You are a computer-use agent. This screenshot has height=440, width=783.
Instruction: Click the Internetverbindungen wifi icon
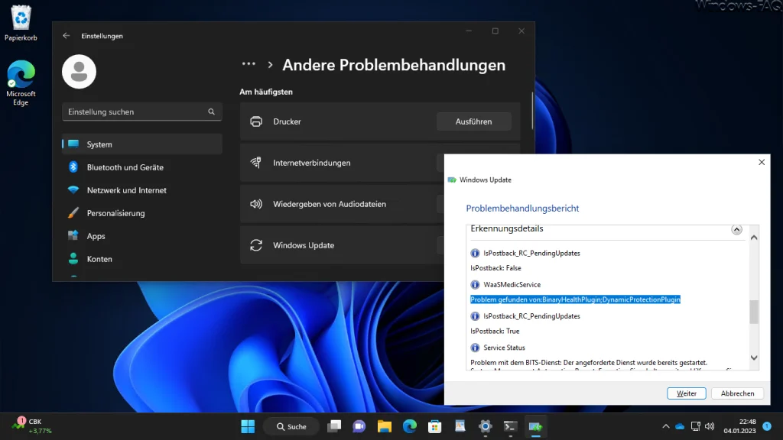(256, 163)
